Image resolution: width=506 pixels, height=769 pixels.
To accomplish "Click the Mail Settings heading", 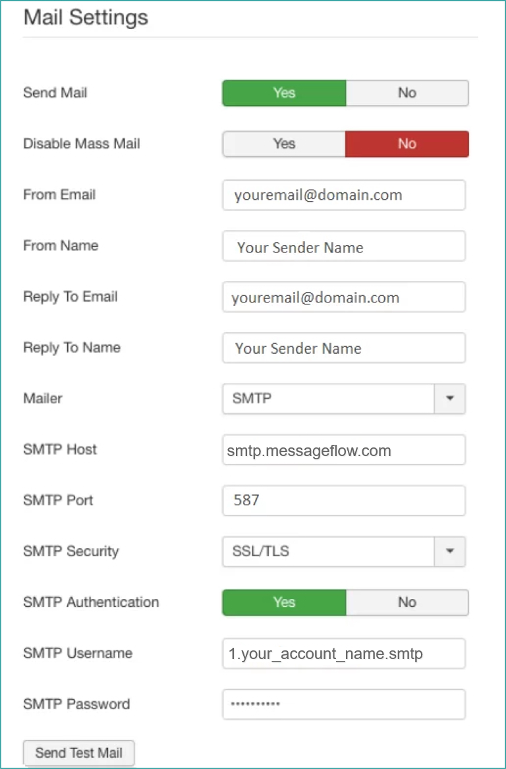I will click(86, 18).
